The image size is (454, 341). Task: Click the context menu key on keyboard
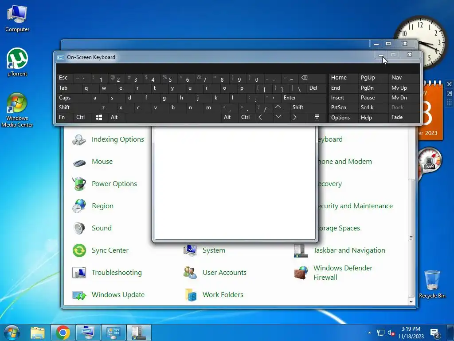(x=317, y=117)
